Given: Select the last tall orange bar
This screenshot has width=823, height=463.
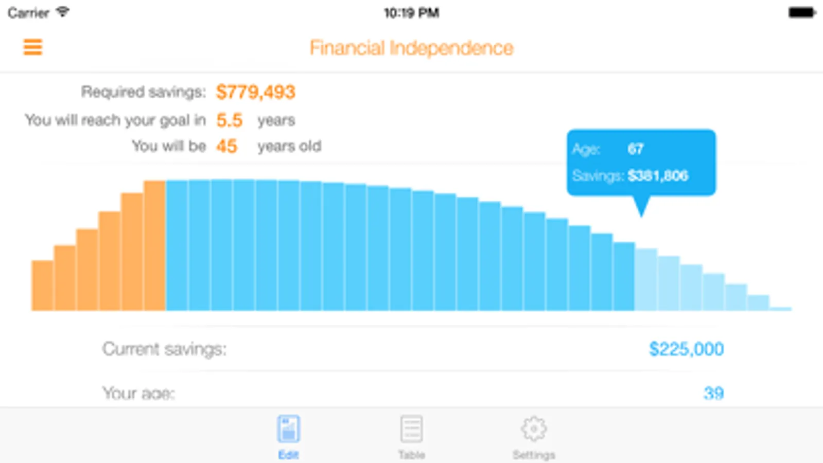Looking at the screenshot, I should [x=154, y=247].
